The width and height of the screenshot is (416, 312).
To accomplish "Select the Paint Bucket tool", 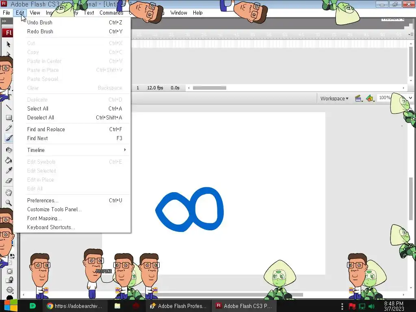I will pos(9,160).
